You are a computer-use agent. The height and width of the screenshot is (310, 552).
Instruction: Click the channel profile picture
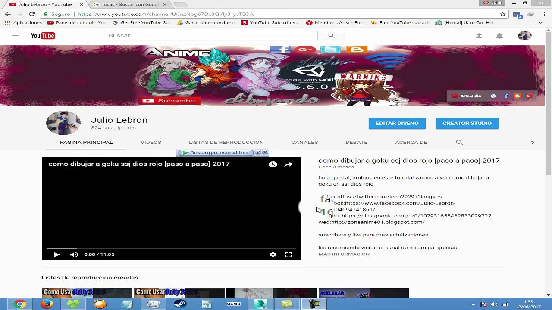[x=63, y=123]
